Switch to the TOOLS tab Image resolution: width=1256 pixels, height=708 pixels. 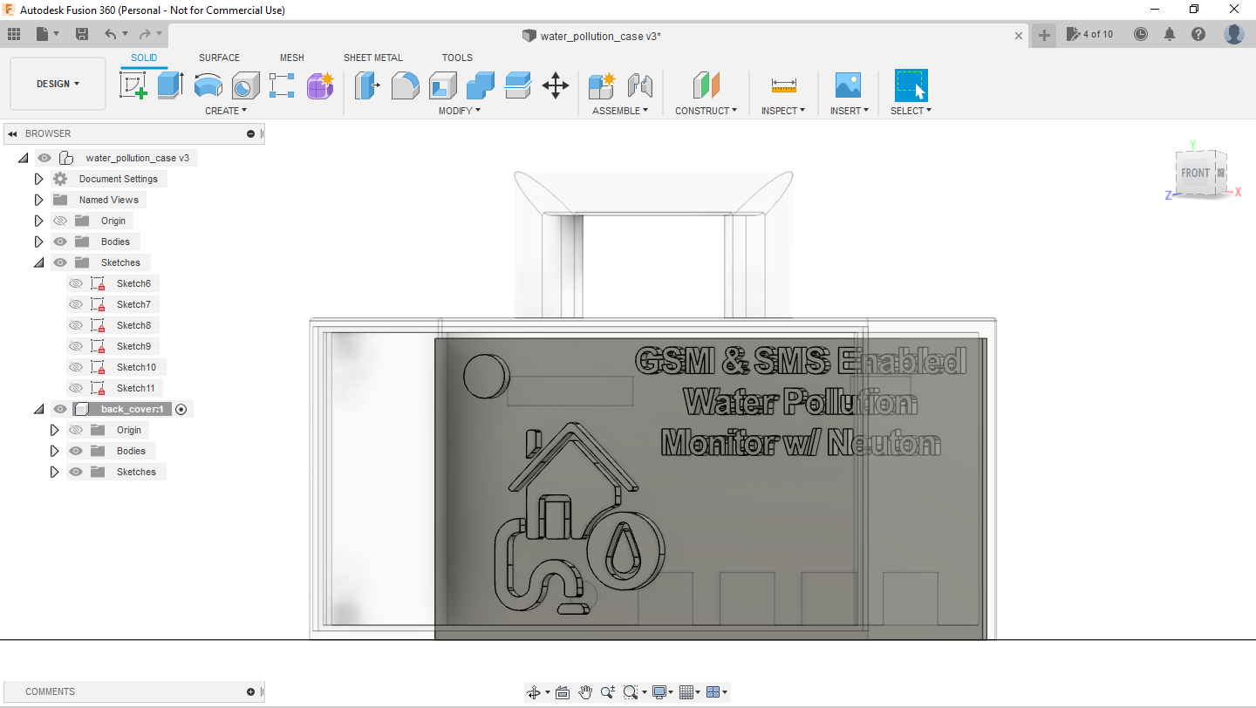pos(457,58)
